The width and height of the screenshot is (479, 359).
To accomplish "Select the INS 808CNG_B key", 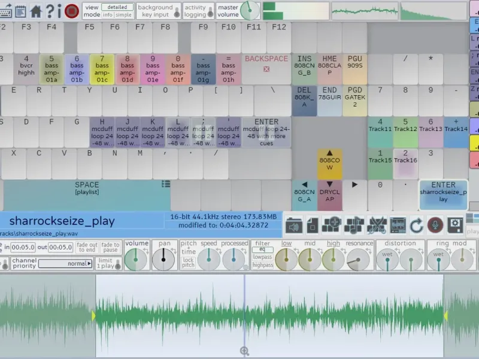I will [x=304, y=69].
